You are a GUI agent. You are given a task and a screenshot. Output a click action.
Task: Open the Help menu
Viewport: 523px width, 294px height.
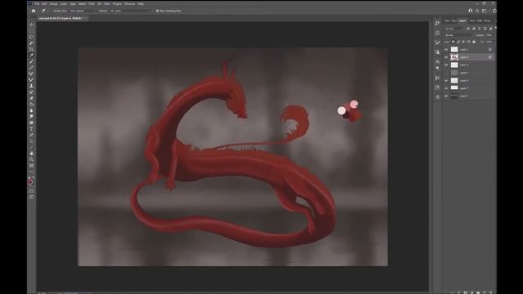tap(141, 3)
